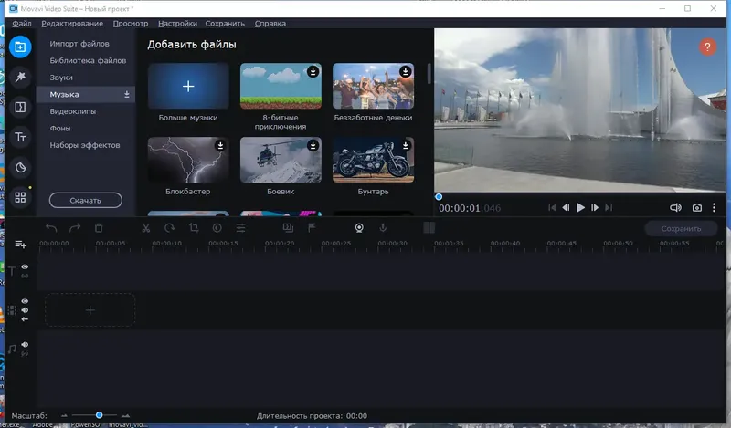Click the Rotate clip icon
The height and width of the screenshot is (428, 731).
[x=170, y=228]
